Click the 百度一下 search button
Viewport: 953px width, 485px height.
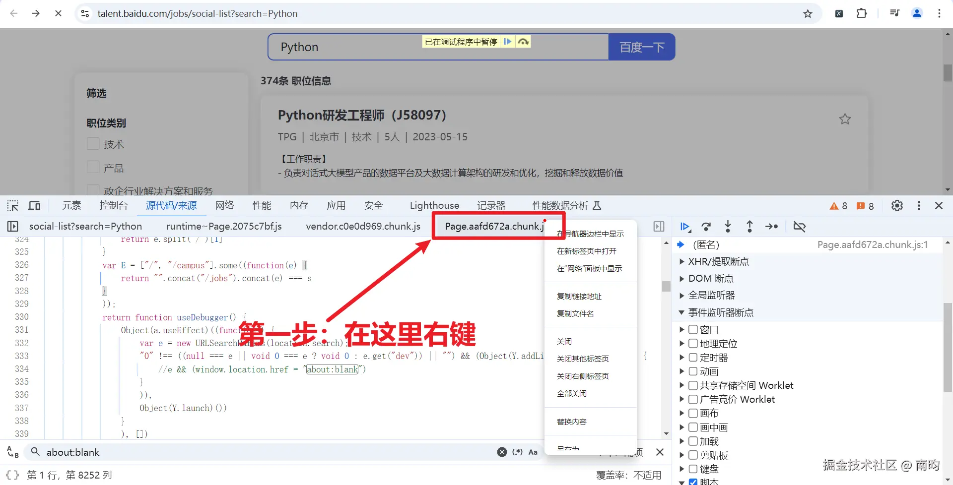641,47
